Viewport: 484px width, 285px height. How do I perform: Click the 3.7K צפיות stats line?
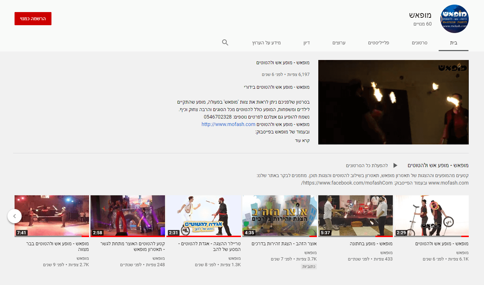tap(294, 259)
